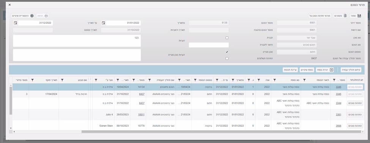This screenshot has width=370, height=143.
Task: Click מורשי חתימה וסוכן על button
Action: point(320,16)
